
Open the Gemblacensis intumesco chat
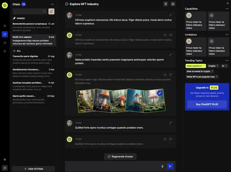(x=34, y=73)
